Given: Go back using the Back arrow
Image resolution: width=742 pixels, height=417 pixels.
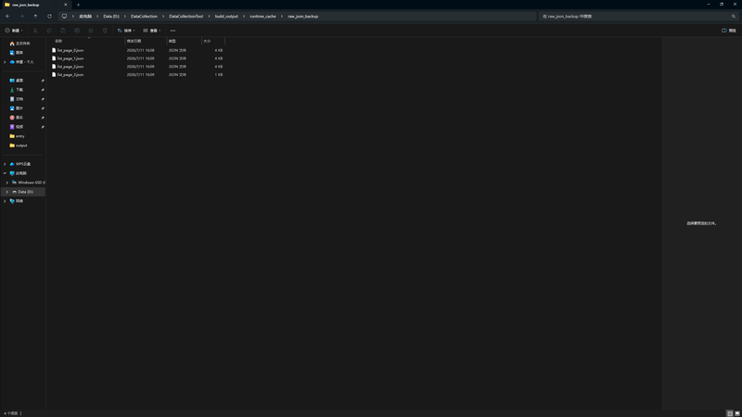Looking at the screenshot, I should click(7, 16).
